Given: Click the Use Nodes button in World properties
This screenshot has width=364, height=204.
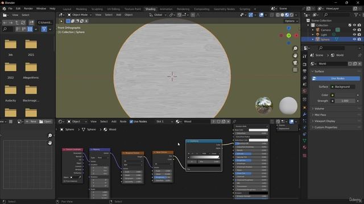Looking at the screenshot, I should (336, 78).
